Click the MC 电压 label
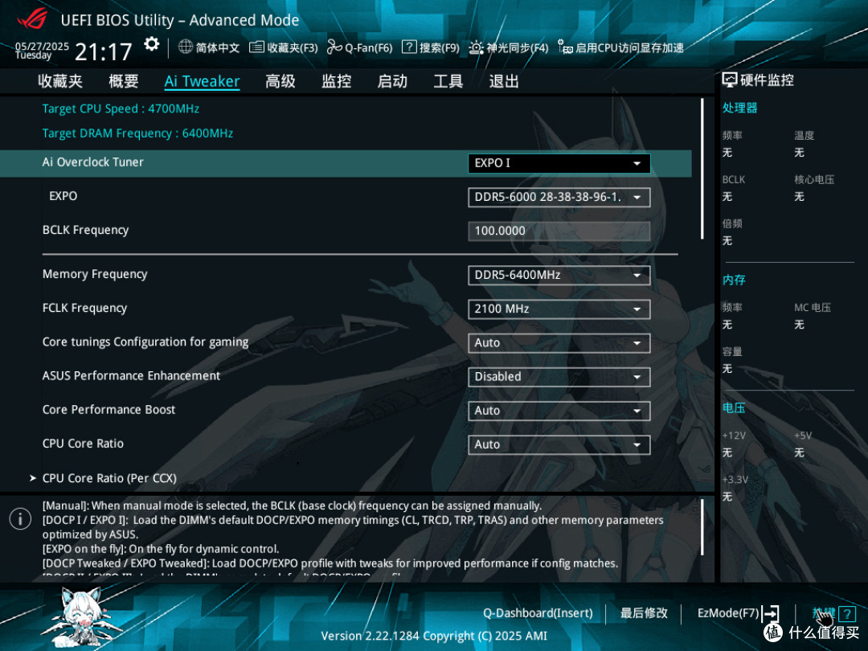Screen dimensions: 868x651 point(813,308)
